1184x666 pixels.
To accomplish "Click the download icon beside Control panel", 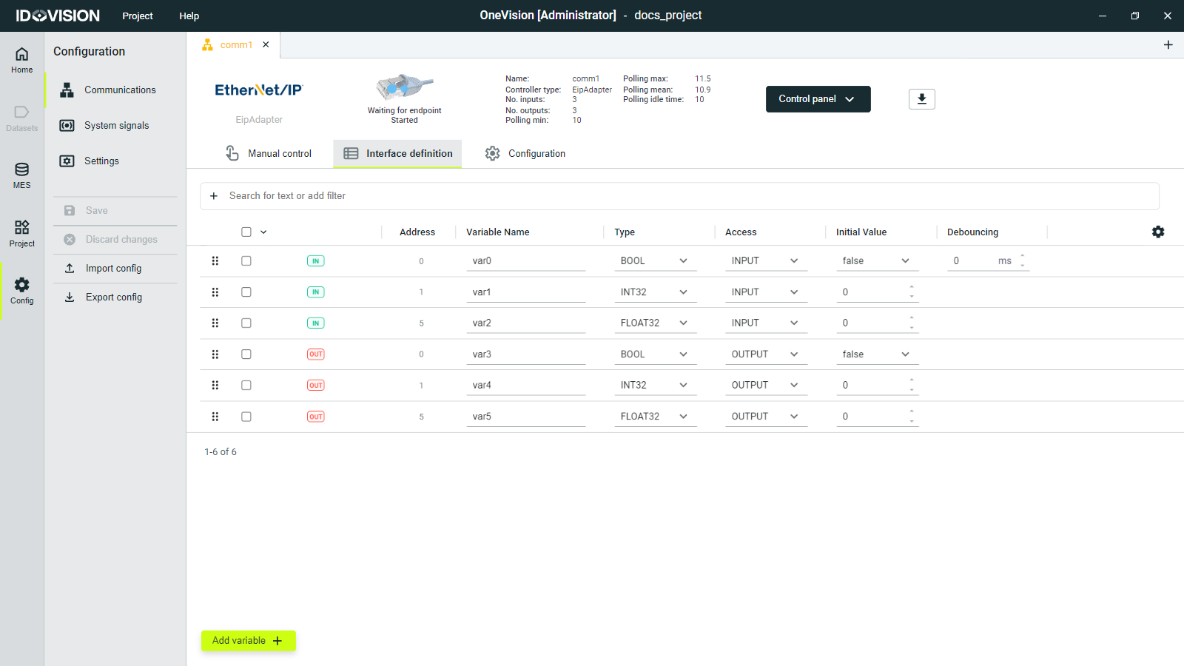I will (x=921, y=99).
